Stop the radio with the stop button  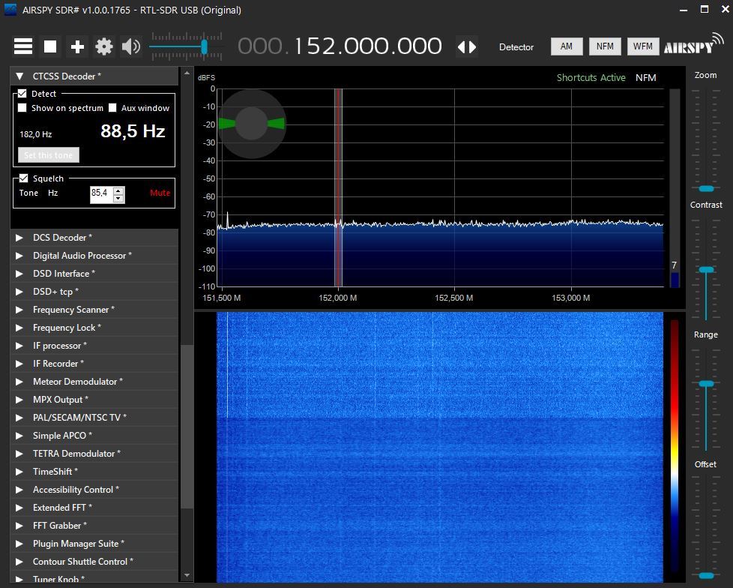50,46
